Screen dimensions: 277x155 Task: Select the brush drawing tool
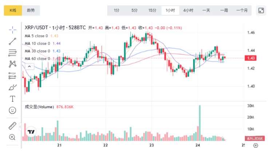tap(12, 87)
